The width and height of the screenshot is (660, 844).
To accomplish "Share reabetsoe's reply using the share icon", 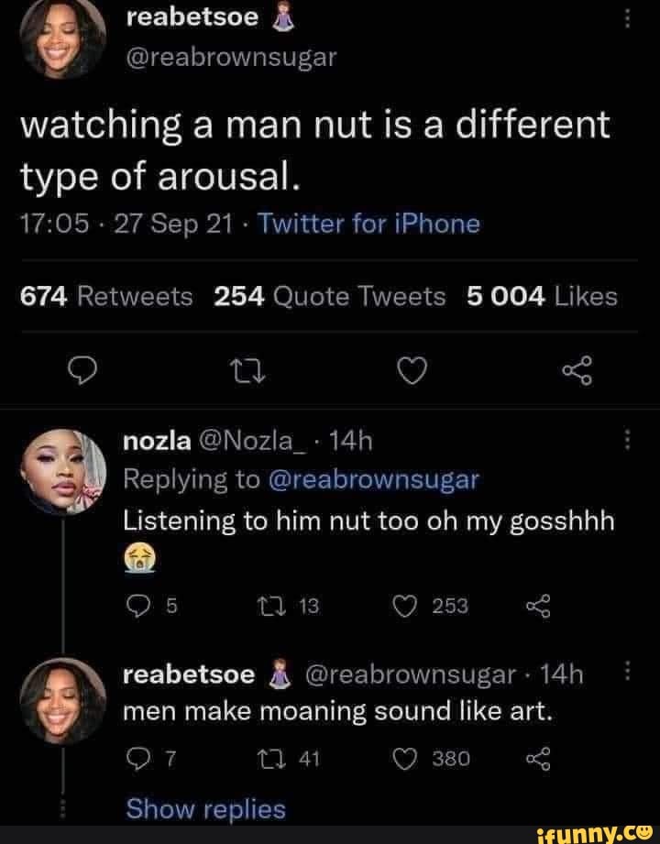I will (x=540, y=758).
